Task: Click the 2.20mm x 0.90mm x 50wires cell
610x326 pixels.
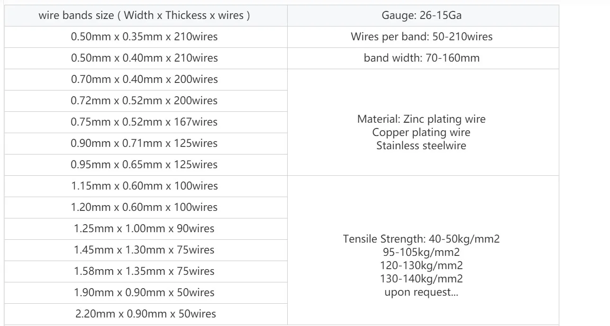Action: coord(145,314)
